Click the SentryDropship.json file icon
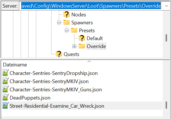The width and height of the screenshot is (171, 119). 5,73
